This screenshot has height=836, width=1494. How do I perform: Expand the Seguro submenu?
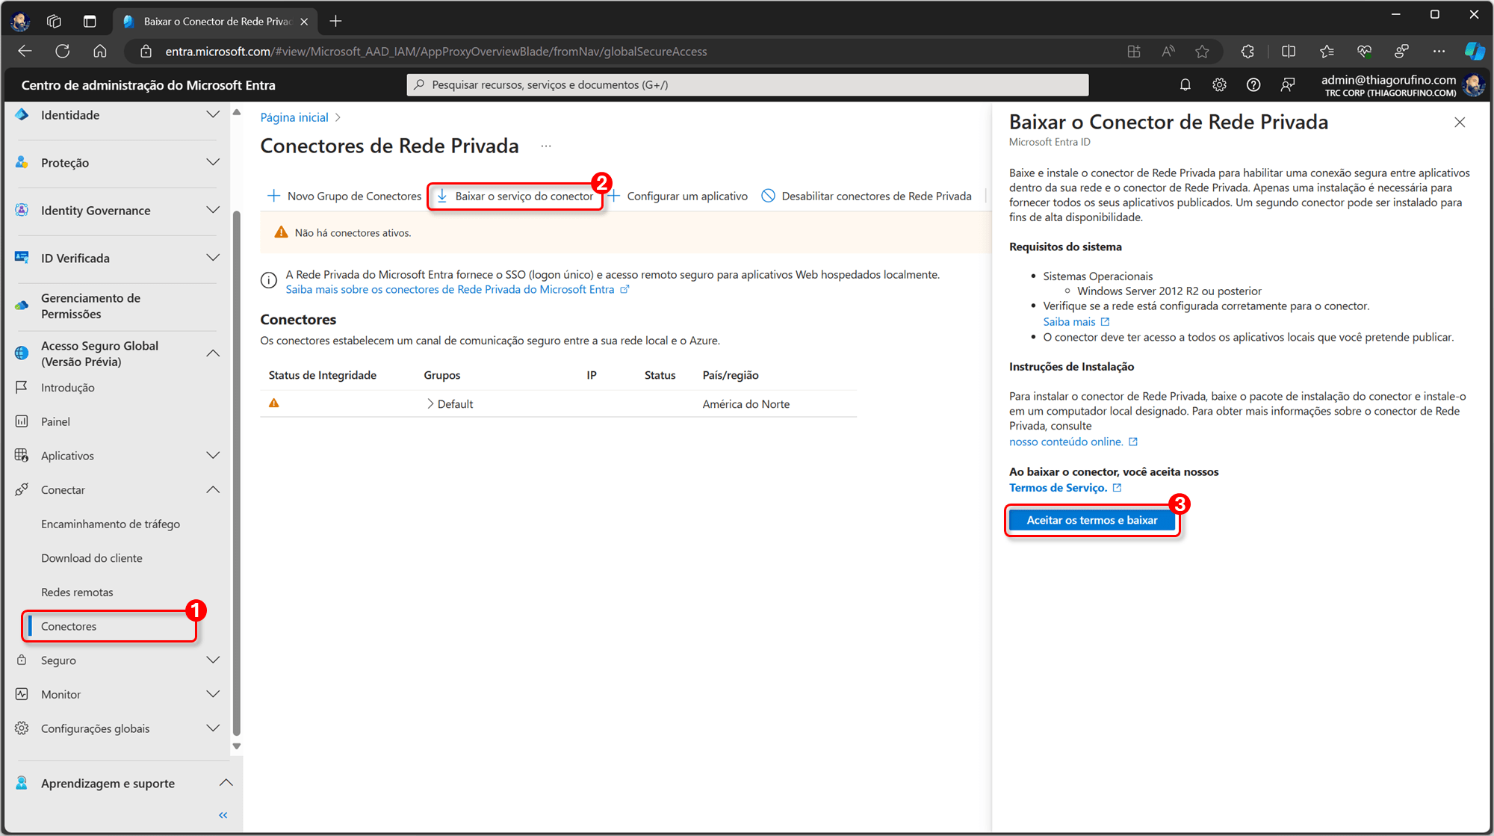(x=213, y=660)
